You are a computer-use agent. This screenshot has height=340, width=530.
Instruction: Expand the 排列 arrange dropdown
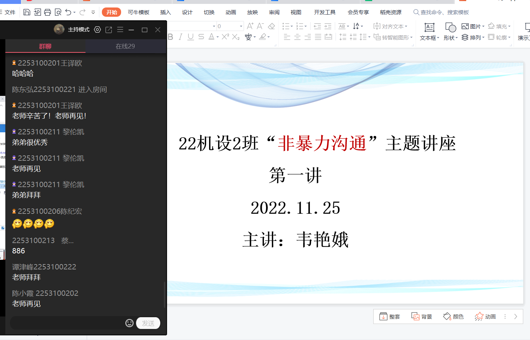473,37
